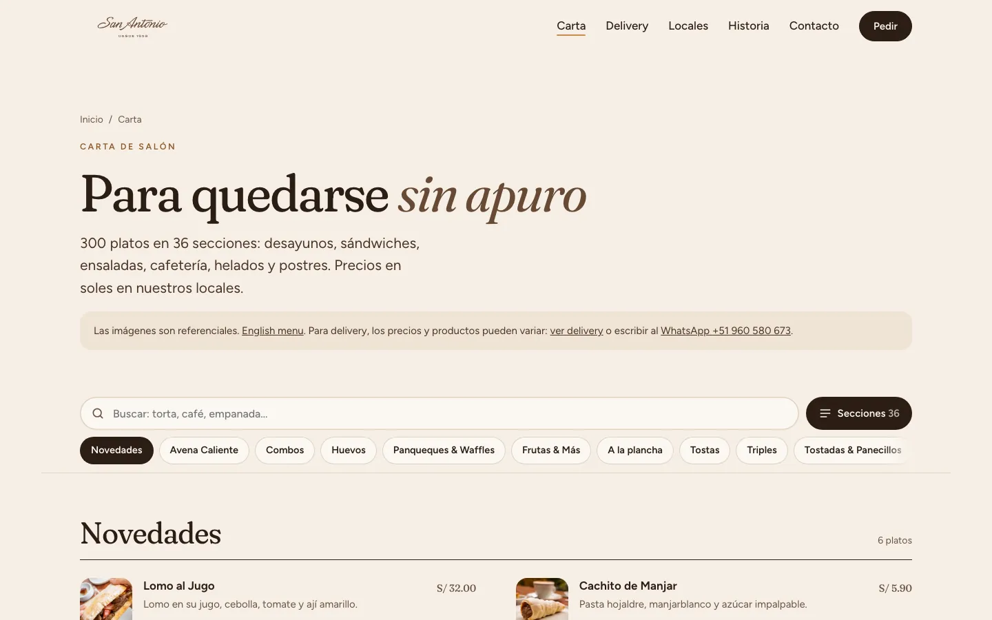Follow the 'ver delivery' link
Screen dimensions: 992x620
click(x=577, y=331)
